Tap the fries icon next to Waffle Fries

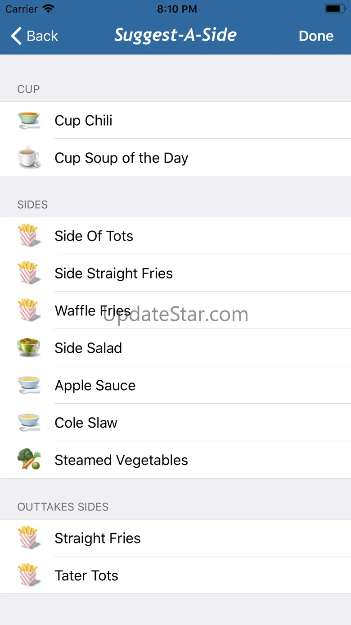point(29,310)
